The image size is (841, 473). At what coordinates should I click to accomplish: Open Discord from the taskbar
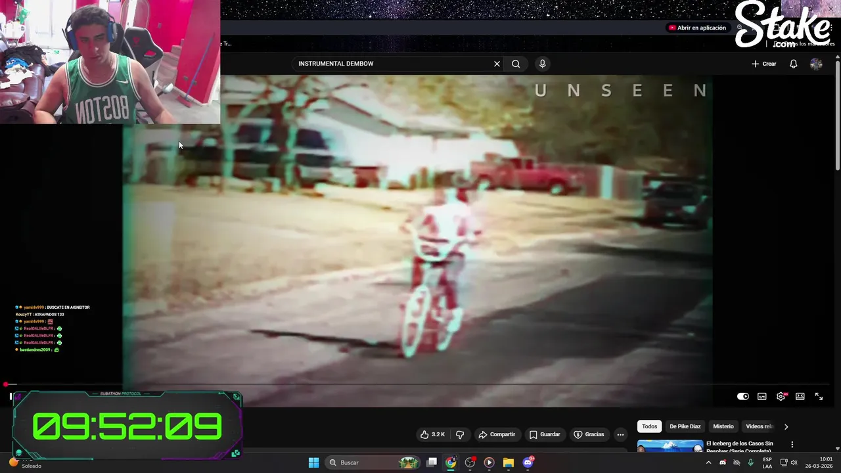tap(528, 462)
